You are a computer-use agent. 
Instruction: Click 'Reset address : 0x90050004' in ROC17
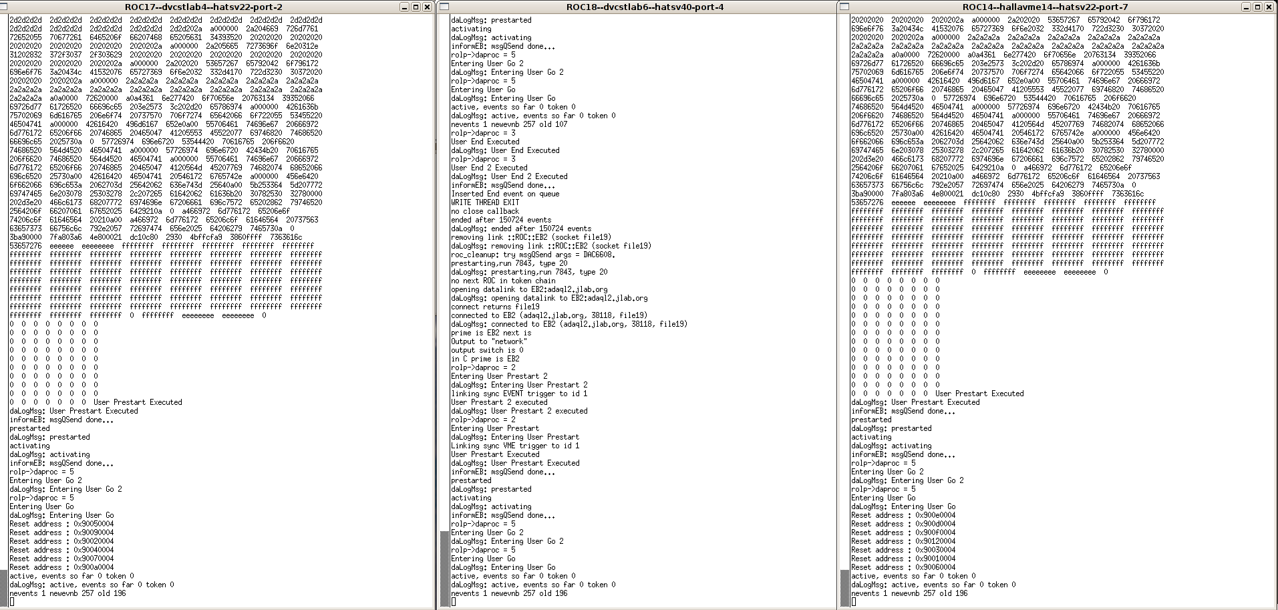click(x=61, y=524)
